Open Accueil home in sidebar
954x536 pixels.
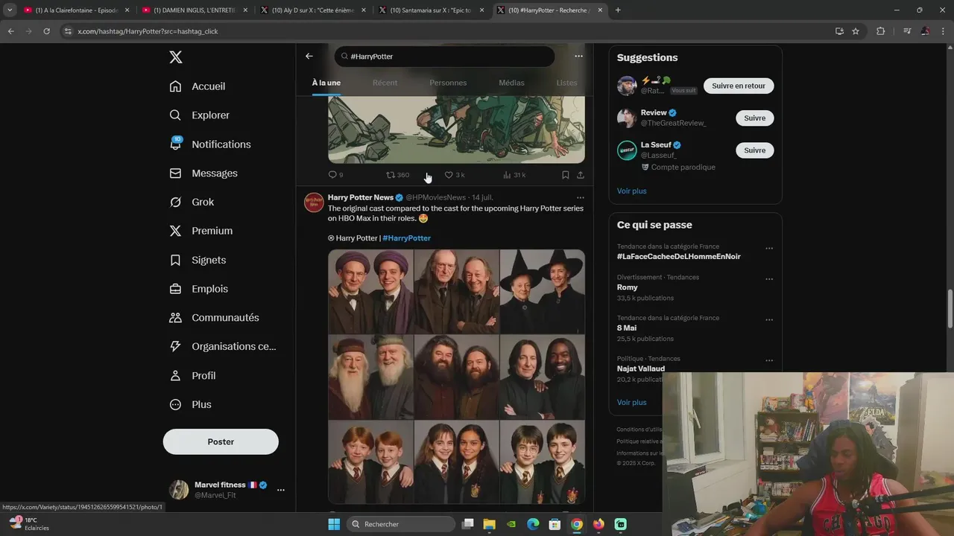tap(198, 86)
